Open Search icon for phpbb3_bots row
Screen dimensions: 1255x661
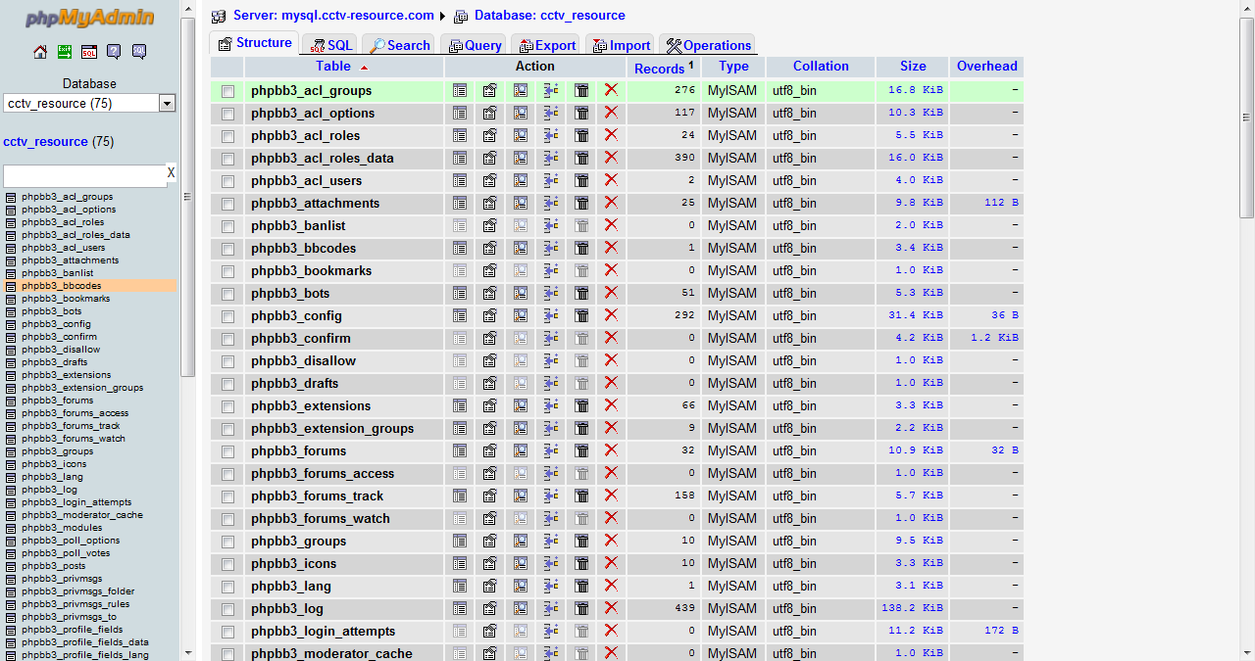pyautogui.click(x=521, y=293)
